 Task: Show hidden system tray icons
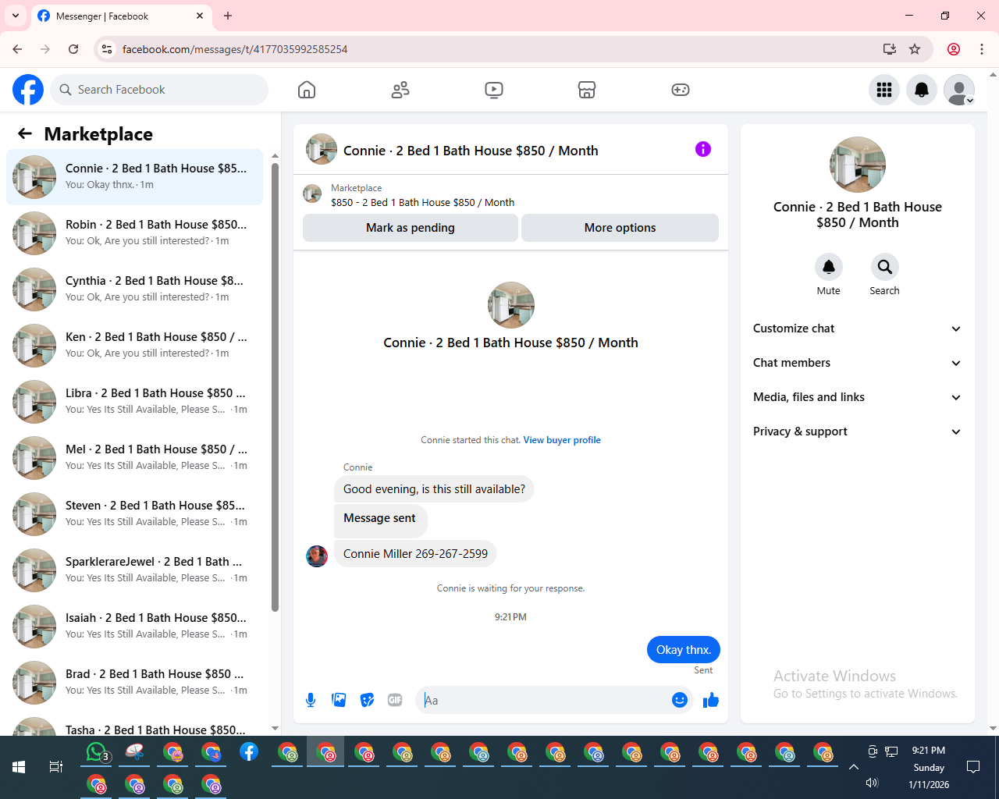854,767
